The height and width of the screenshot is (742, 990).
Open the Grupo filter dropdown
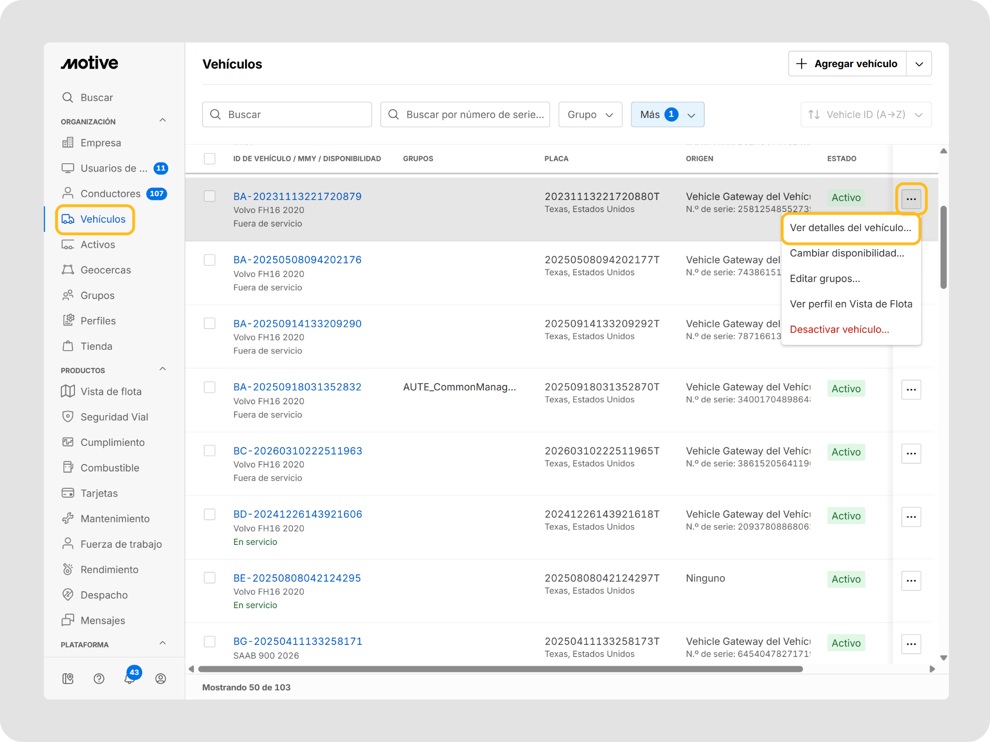[x=590, y=114]
